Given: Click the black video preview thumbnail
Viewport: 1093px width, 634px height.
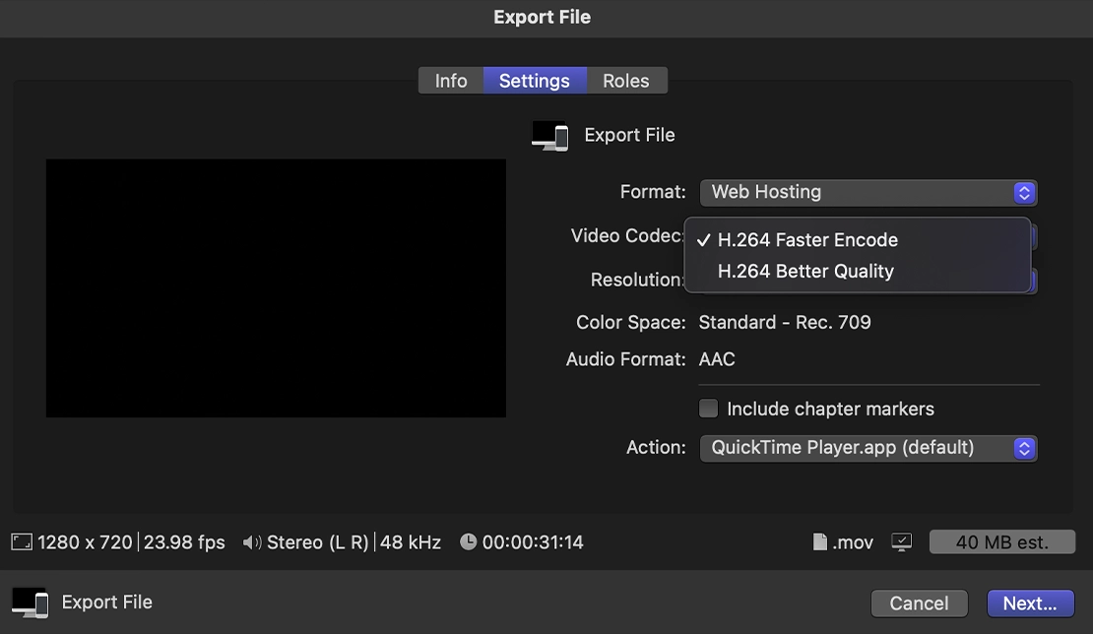Looking at the screenshot, I should pos(276,288).
